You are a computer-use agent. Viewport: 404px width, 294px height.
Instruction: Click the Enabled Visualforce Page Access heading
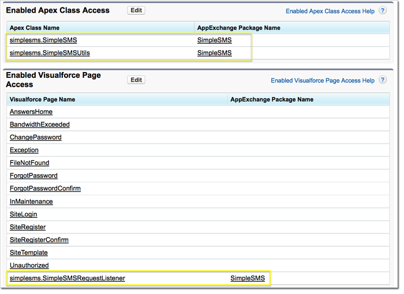click(53, 80)
